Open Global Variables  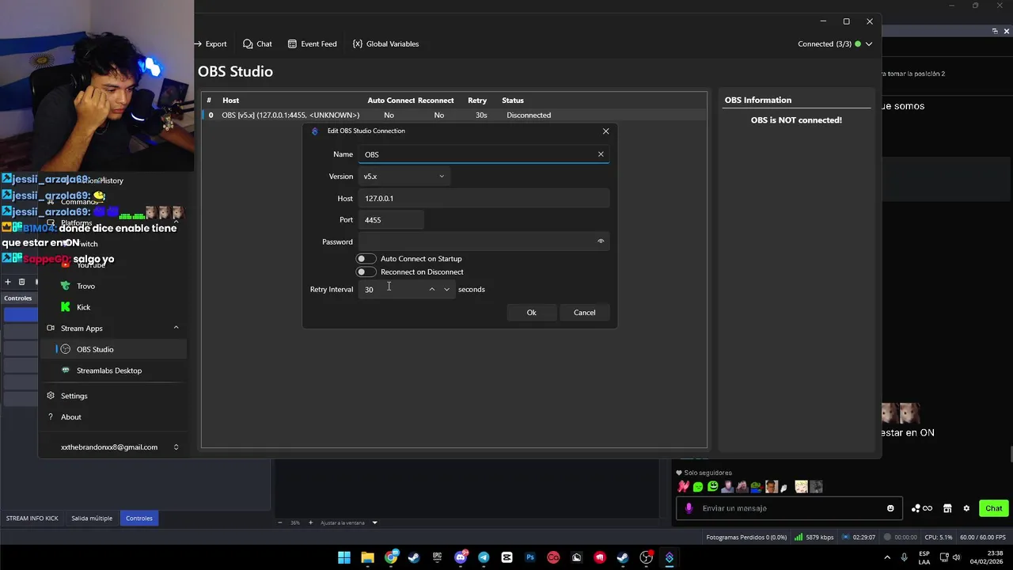tap(385, 44)
